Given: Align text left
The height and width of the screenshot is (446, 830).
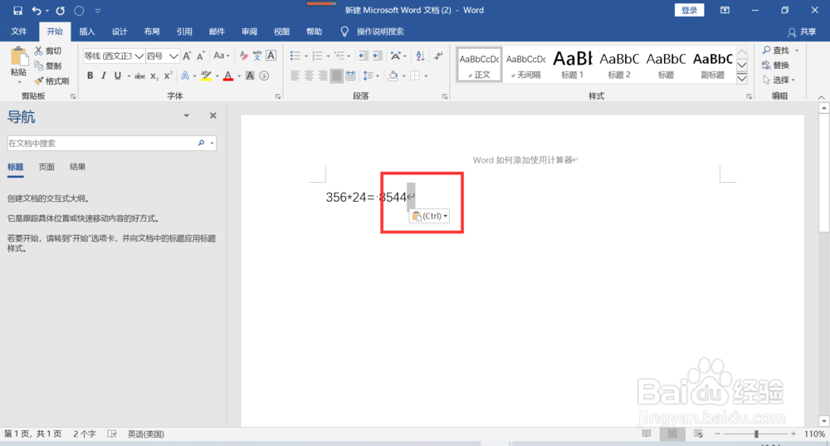Looking at the screenshot, I should pyautogui.click(x=295, y=76).
